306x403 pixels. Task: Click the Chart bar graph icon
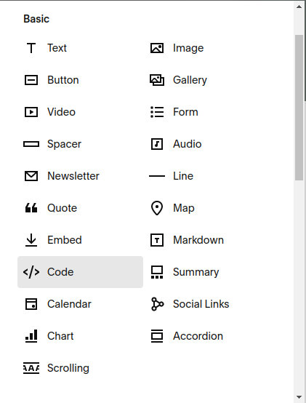[x=31, y=336]
